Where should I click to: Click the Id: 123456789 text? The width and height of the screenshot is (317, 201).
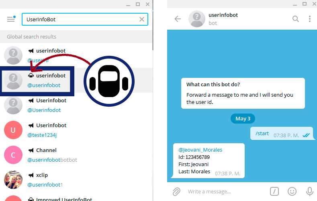[194, 157]
